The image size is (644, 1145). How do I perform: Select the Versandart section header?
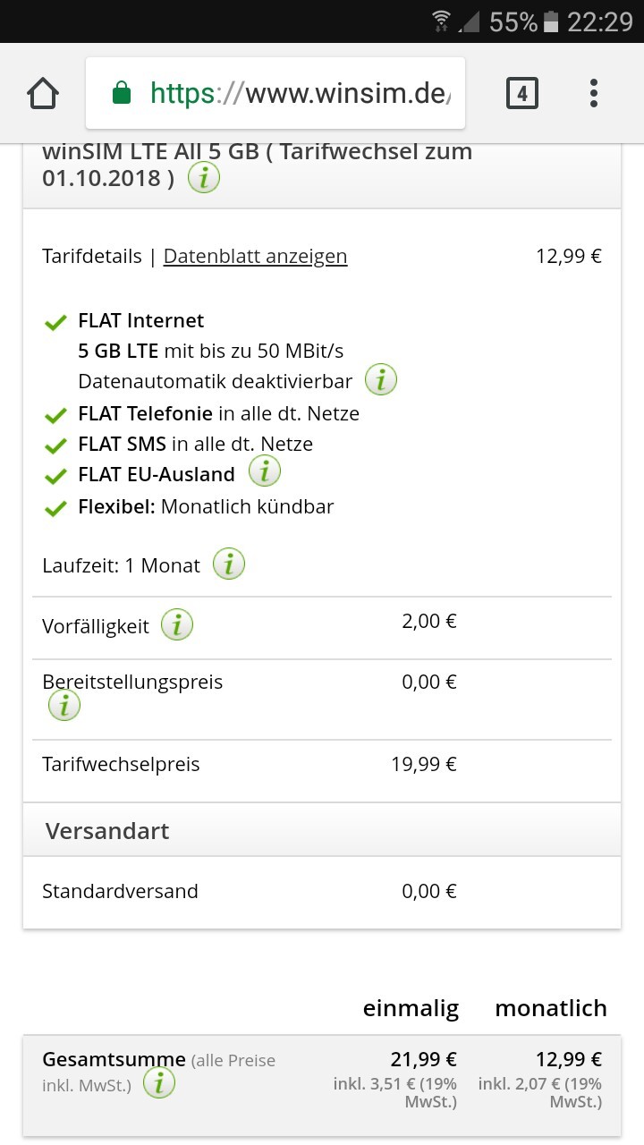pyautogui.click(x=107, y=831)
